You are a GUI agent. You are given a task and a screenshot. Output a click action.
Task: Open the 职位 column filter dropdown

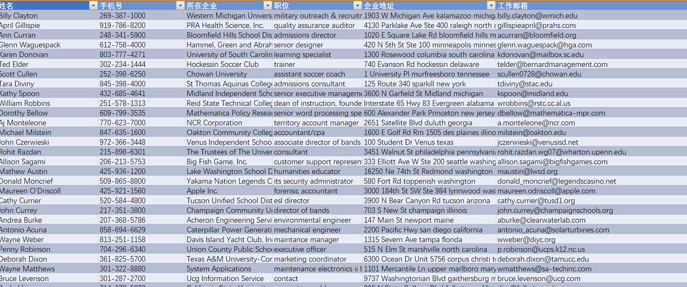click(357, 6)
